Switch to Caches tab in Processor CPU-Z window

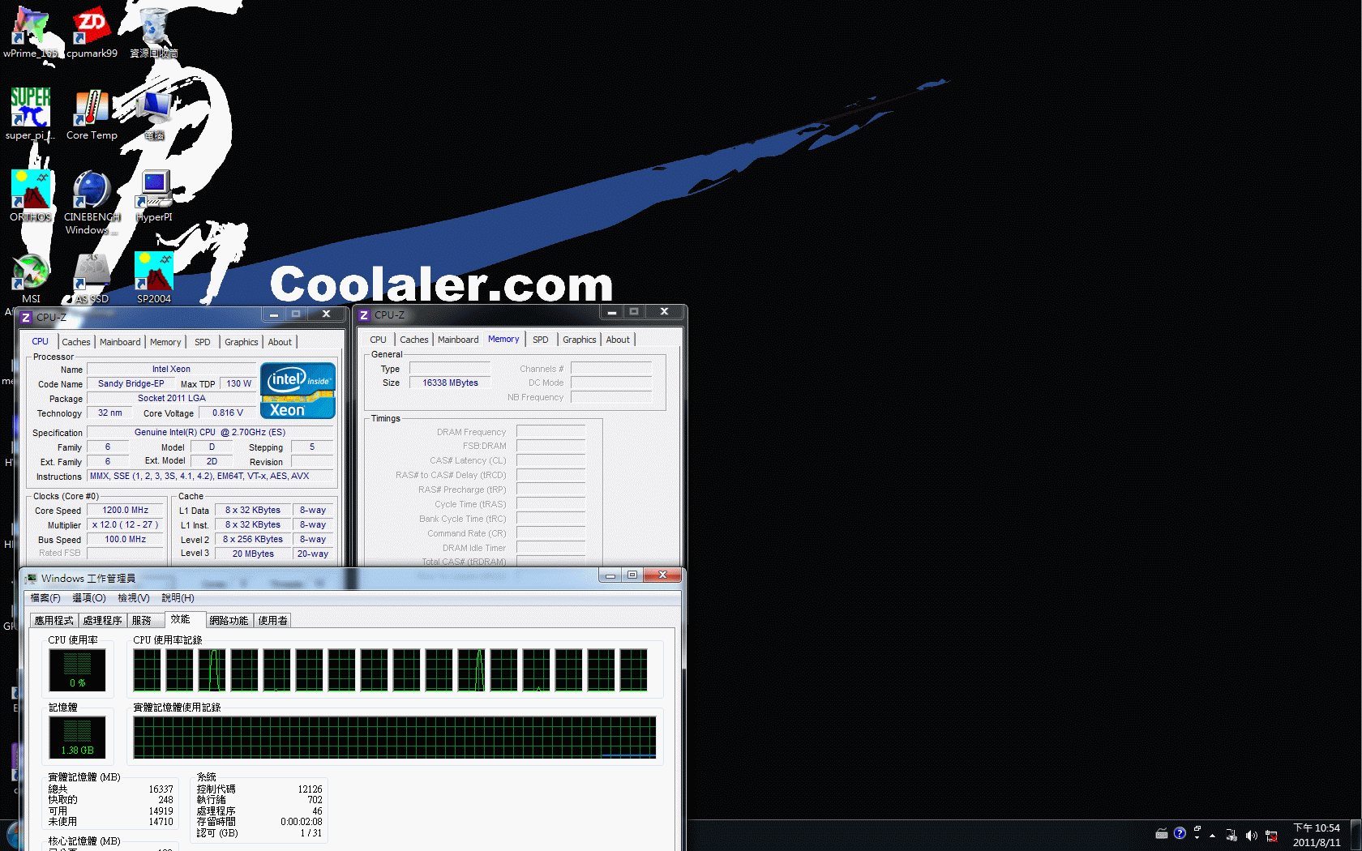tap(76, 342)
